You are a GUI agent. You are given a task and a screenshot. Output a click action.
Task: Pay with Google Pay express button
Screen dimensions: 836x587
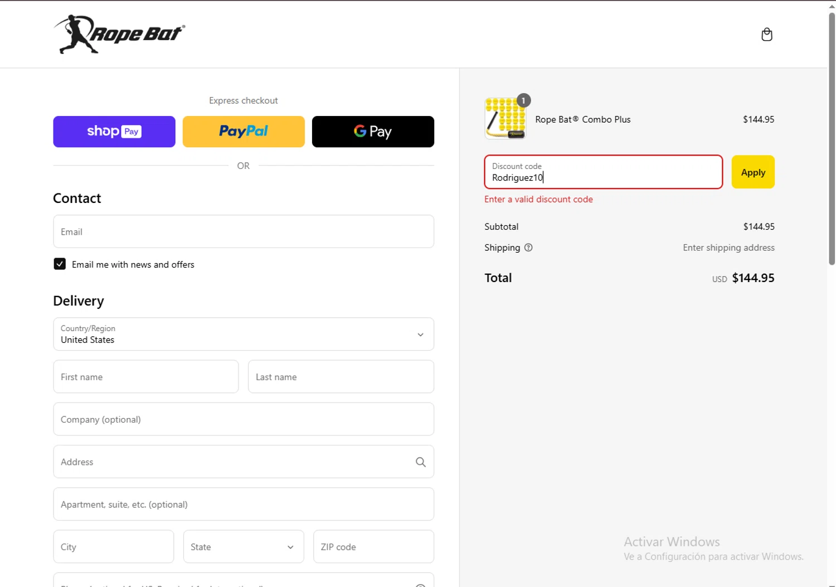click(x=373, y=132)
